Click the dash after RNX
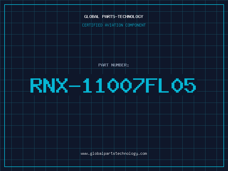 pos(75,86)
